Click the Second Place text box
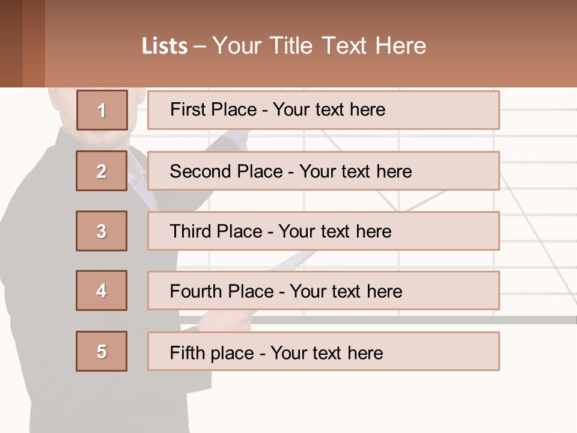The image size is (577, 433). click(x=323, y=171)
